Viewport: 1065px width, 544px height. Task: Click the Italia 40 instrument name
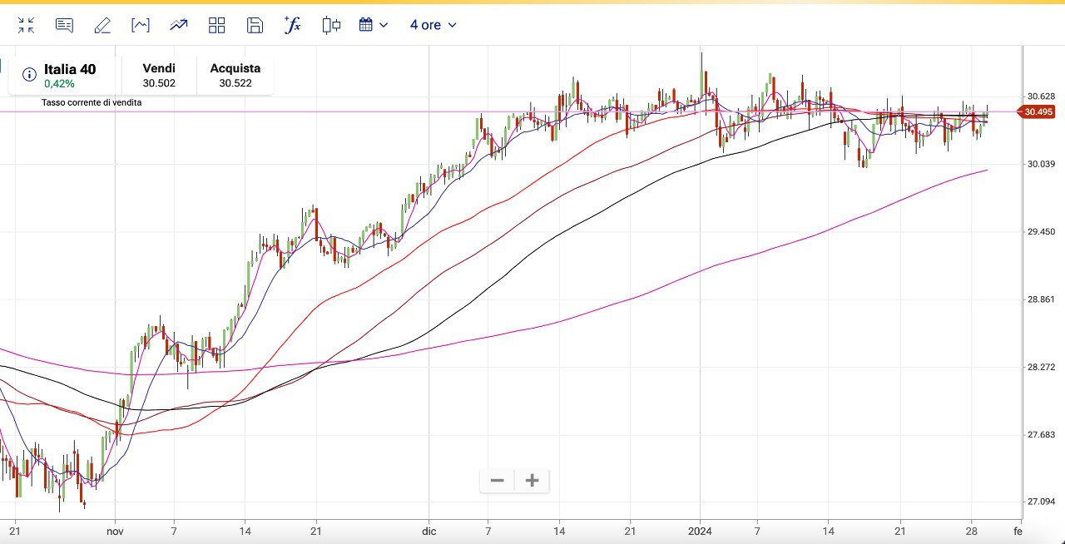(70, 69)
